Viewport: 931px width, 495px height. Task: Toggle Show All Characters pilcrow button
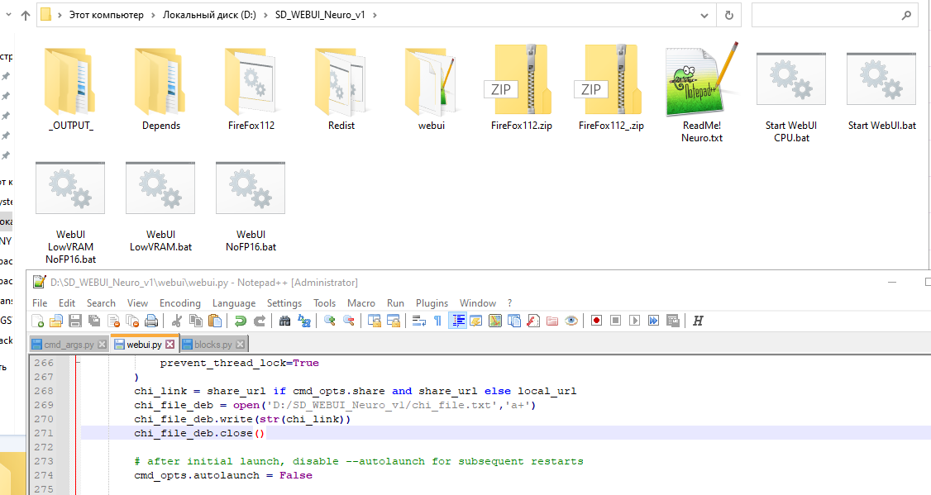pyautogui.click(x=437, y=321)
